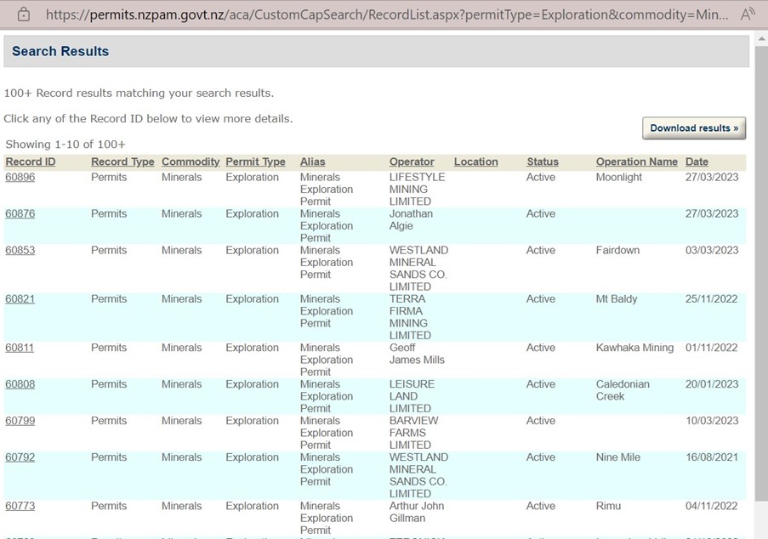This screenshot has width=768, height=539.
Task: Click the 'Showing 1-10 of 100+' text
Action: coord(65,145)
